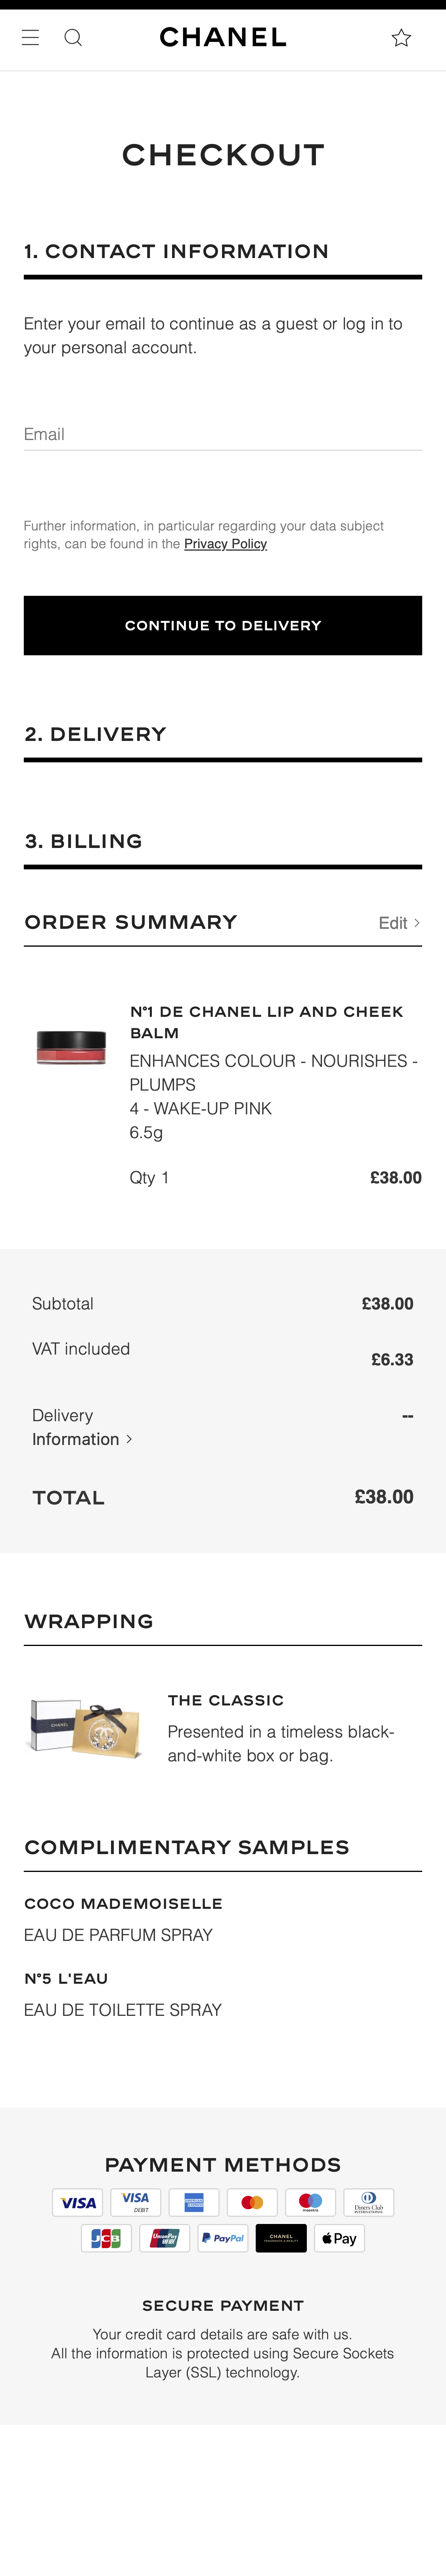
Task: Open the wishlist star icon
Action: [401, 38]
